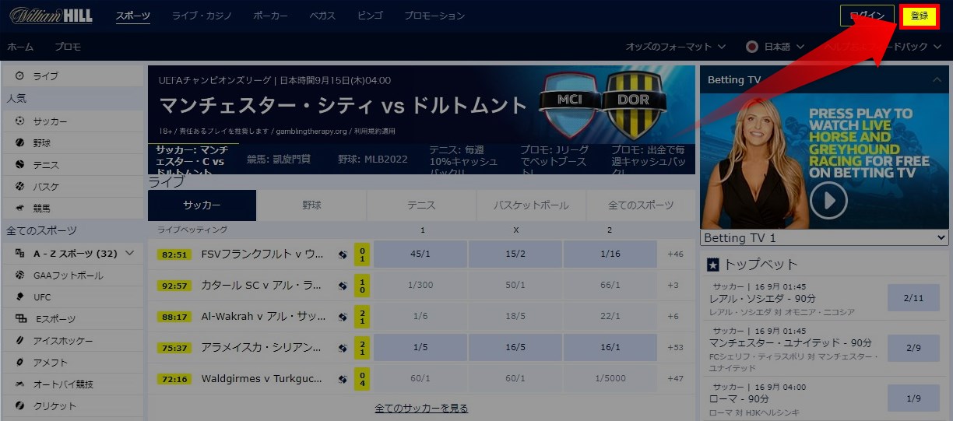
Task: Click the ログイン button
Action: 867,16
